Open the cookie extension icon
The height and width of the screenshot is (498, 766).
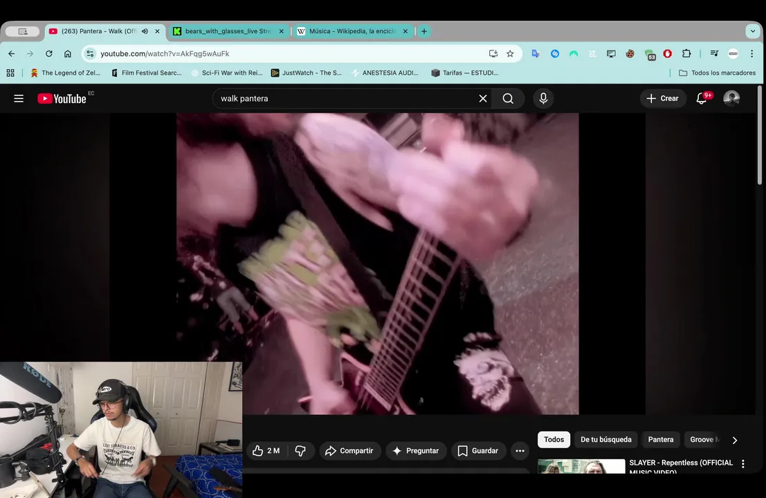tap(630, 54)
